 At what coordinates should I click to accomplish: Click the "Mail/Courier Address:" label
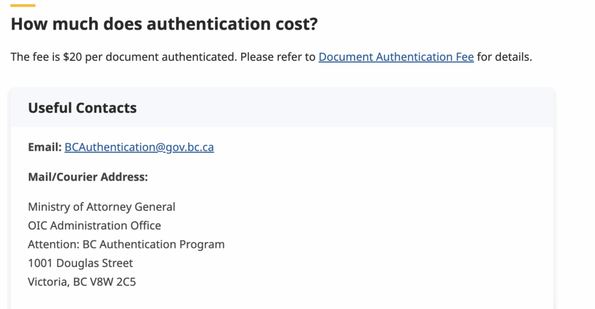click(88, 177)
